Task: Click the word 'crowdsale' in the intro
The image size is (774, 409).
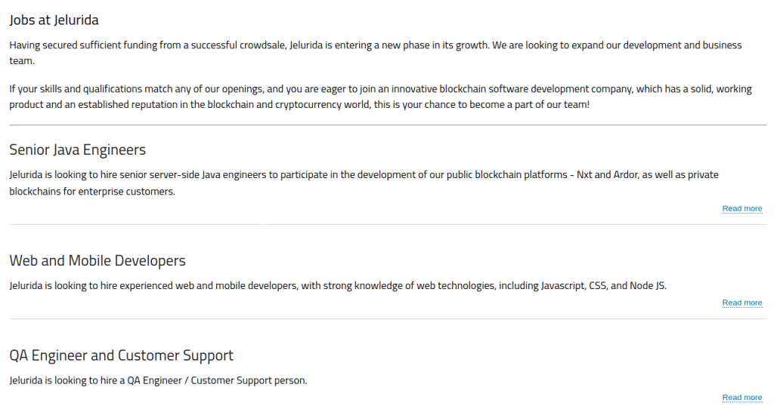Action: (262, 45)
